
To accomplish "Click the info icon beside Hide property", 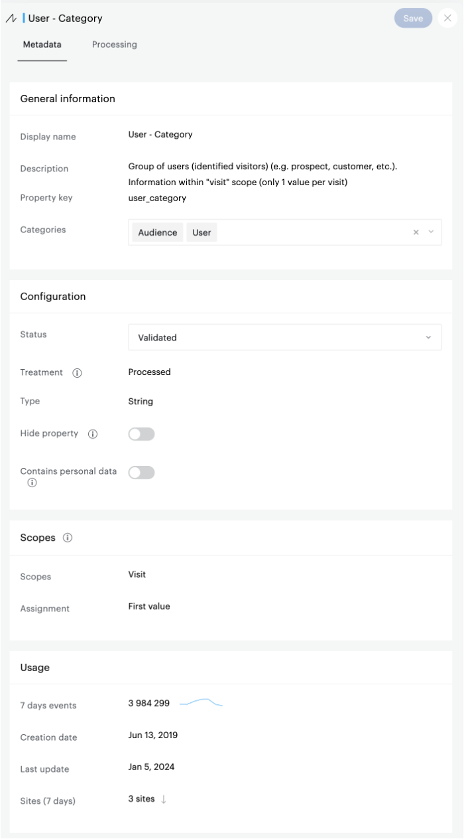I will click(x=93, y=434).
